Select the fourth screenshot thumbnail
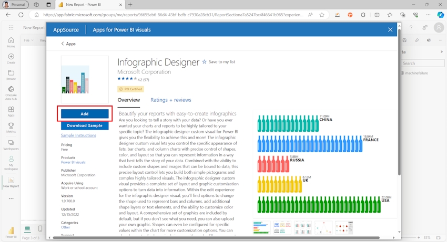This screenshot has width=447, height=242. tap(323, 227)
